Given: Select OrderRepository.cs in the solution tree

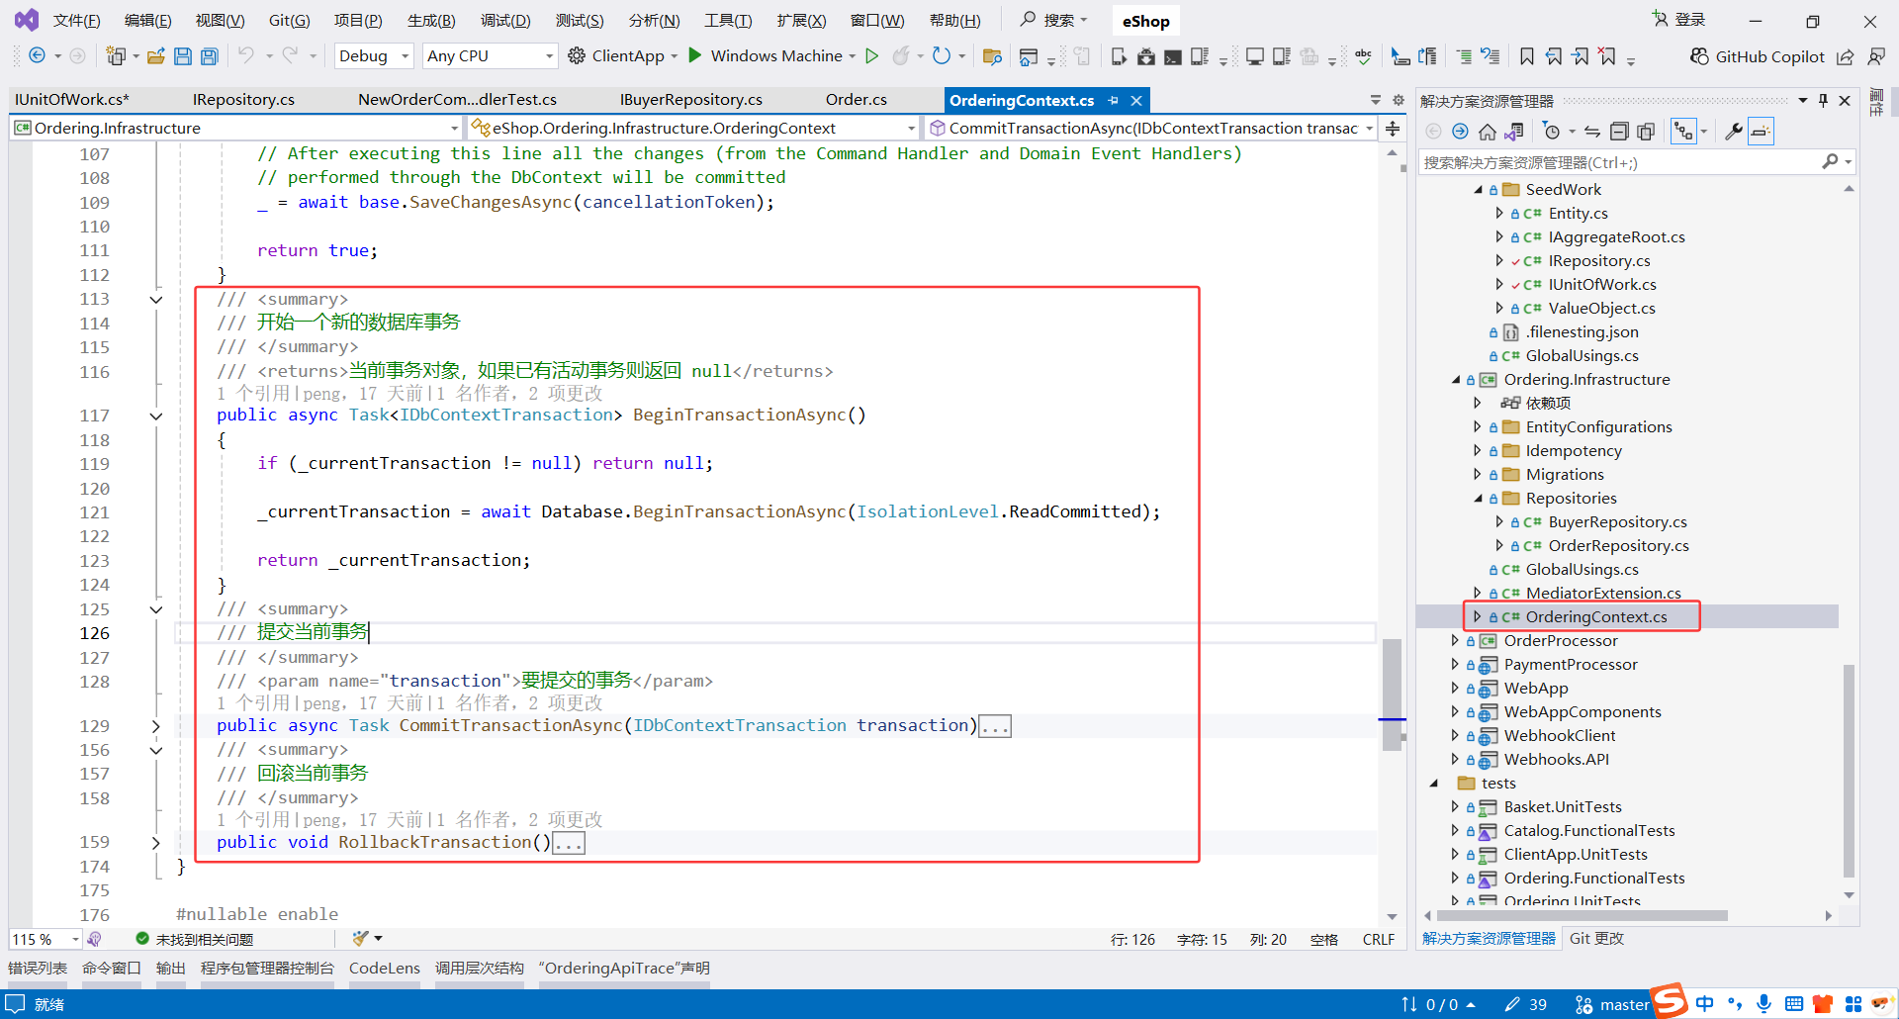Looking at the screenshot, I should pos(1618,546).
